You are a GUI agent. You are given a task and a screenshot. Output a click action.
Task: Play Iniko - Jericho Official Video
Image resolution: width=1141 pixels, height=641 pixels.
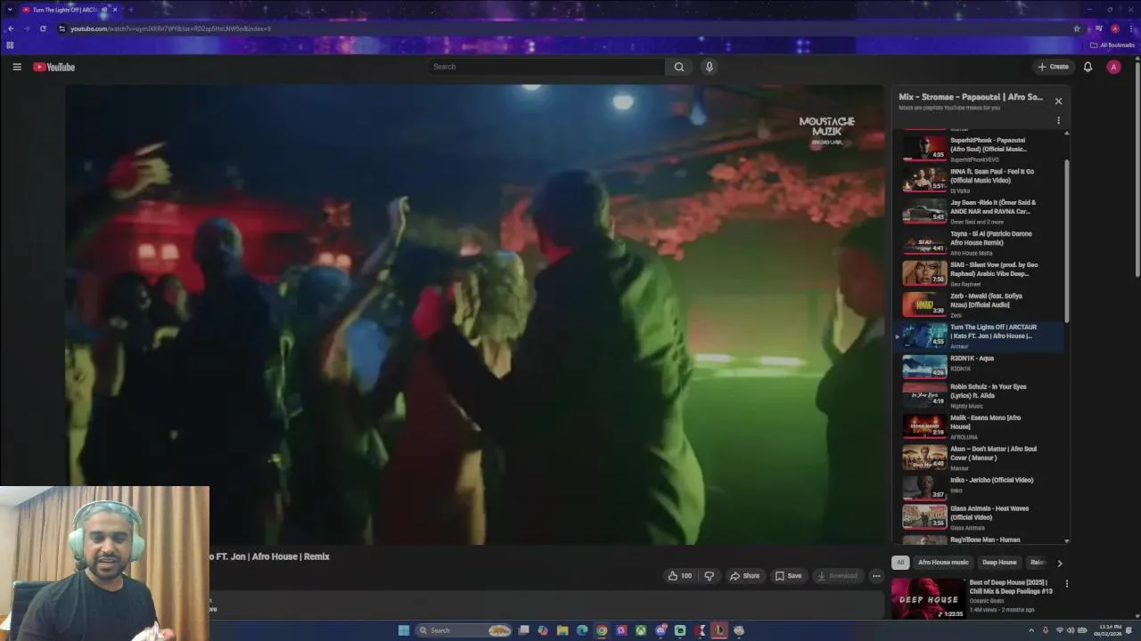coord(981,487)
